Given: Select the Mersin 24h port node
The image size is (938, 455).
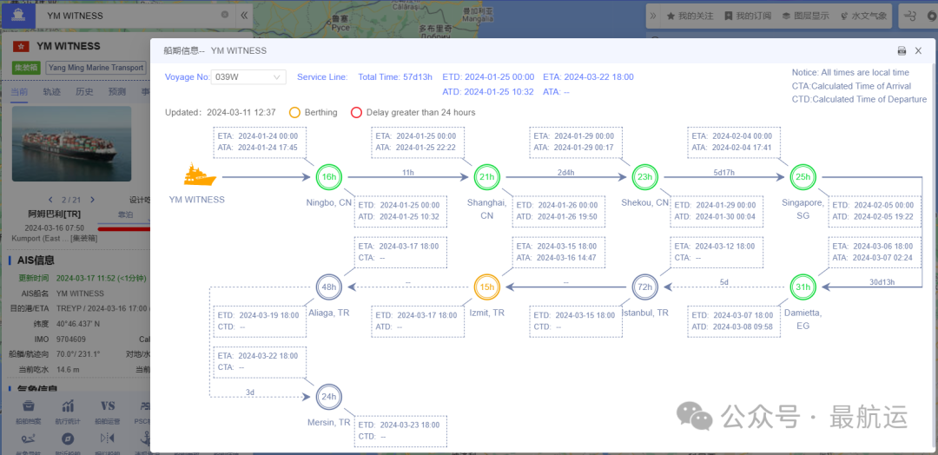Looking at the screenshot, I should click(328, 397).
